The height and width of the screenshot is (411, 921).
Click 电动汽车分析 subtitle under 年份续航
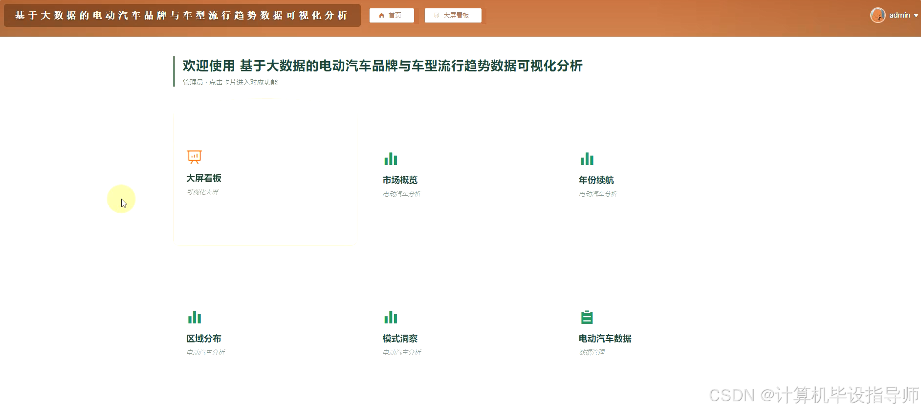(598, 194)
